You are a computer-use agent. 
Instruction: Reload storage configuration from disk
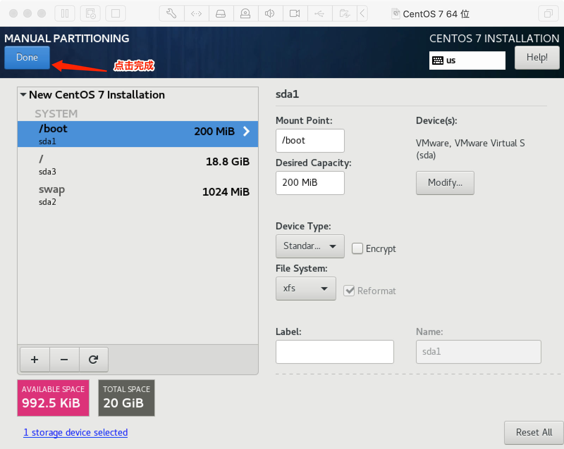[93, 359]
